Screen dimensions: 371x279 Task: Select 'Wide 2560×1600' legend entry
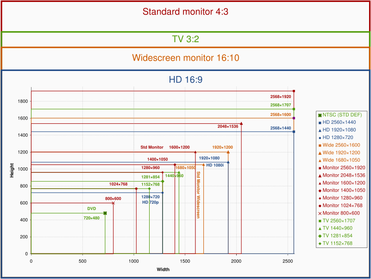(x=339, y=145)
